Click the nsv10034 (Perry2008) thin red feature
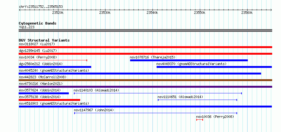Screen dimensions: 281x132 click(x=53, y=60)
